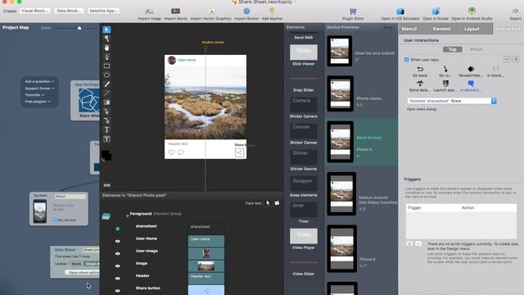
Task: Collapse the Foreground element group
Action: tap(128, 216)
